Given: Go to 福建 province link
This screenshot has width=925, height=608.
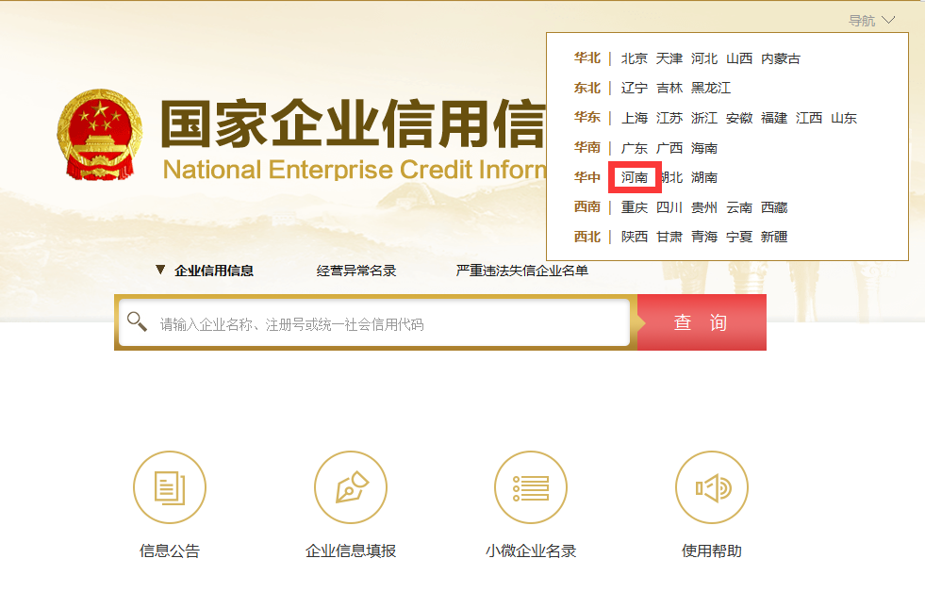Looking at the screenshot, I should [774, 118].
